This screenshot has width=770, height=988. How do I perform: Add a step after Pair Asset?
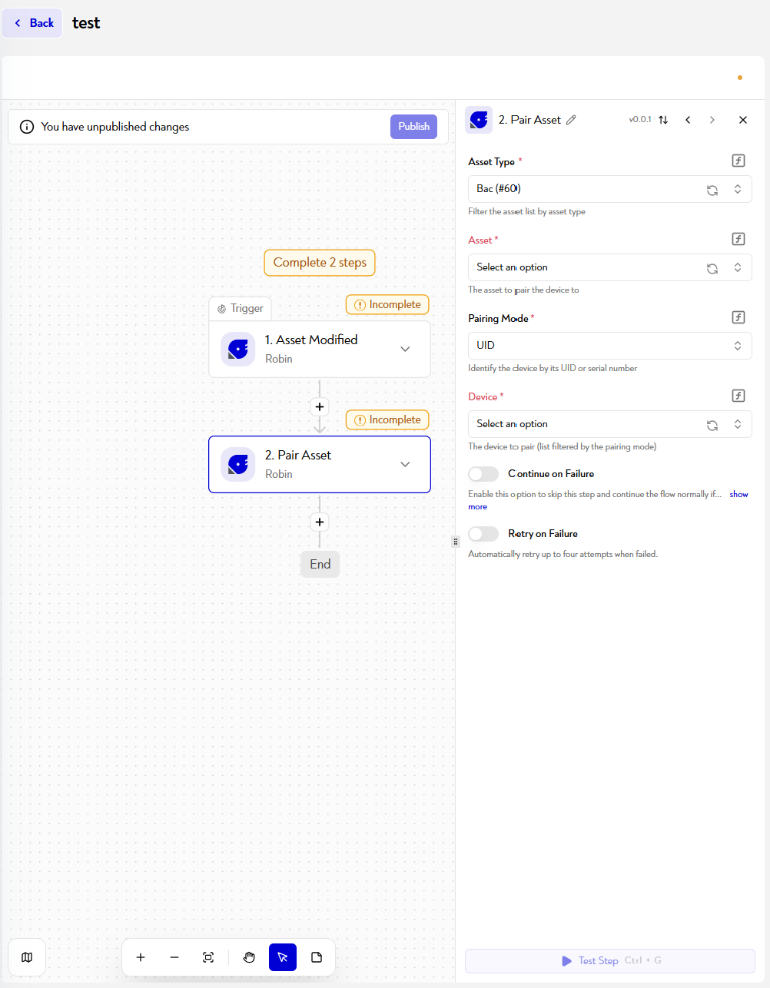tap(320, 522)
